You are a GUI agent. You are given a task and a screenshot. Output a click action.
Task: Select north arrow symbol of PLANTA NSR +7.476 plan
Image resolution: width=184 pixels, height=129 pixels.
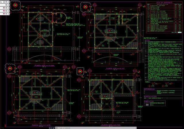pyautogui.click(x=10, y=68)
